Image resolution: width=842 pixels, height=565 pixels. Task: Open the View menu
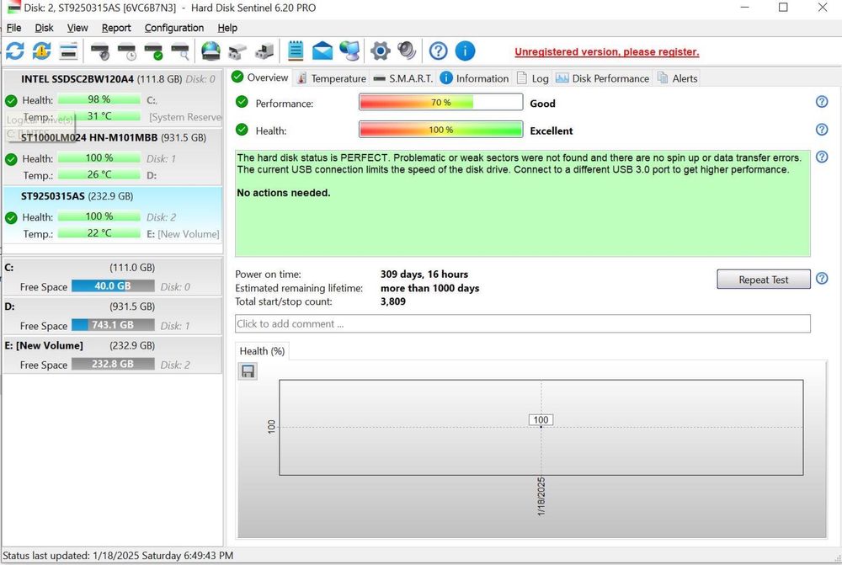click(77, 28)
